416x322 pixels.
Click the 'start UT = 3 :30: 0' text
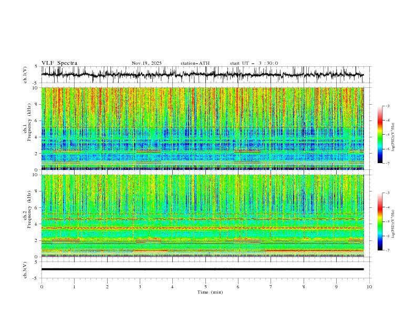coord(254,63)
